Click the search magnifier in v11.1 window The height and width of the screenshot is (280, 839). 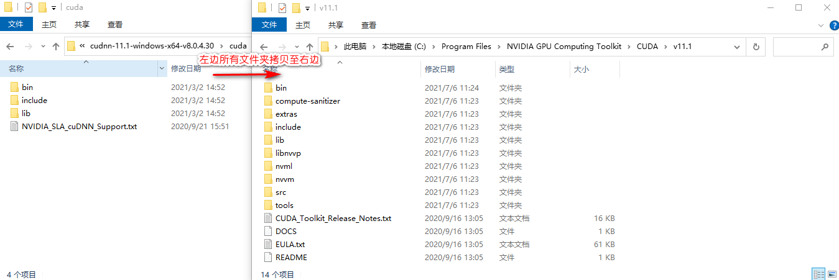pyautogui.click(x=825, y=47)
